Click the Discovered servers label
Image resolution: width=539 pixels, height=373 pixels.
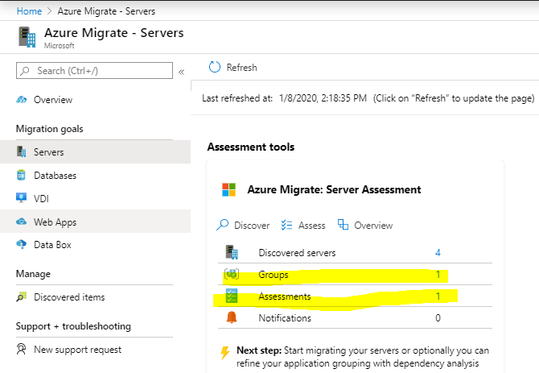tap(297, 253)
